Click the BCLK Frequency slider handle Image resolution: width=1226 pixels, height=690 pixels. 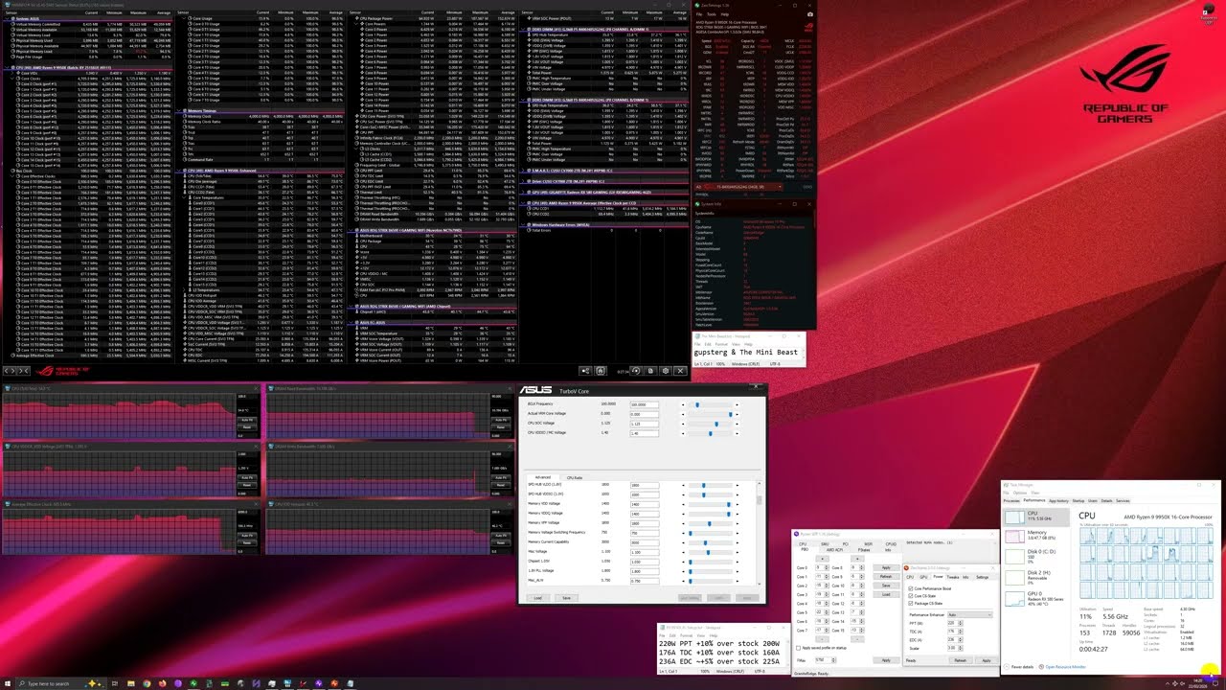click(697, 404)
